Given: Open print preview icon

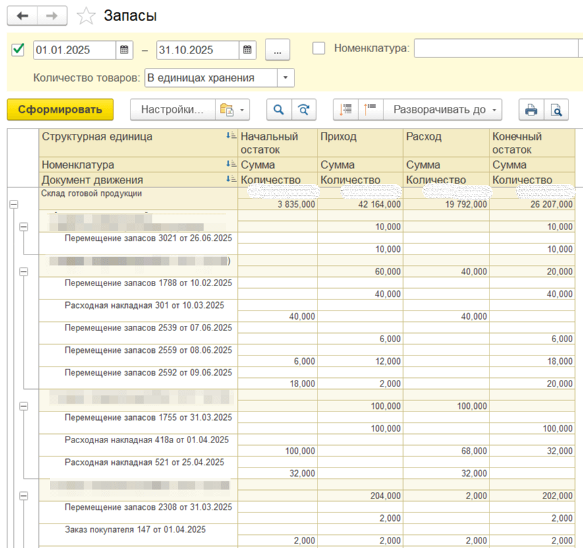Looking at the screenshot, I should tap(557, 110).
